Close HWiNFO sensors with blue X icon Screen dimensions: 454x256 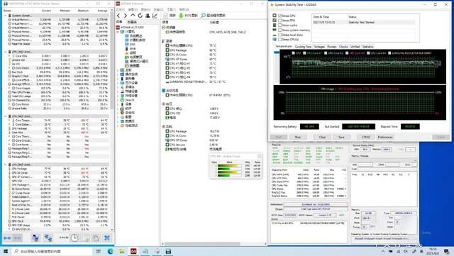tap(107, 238)
